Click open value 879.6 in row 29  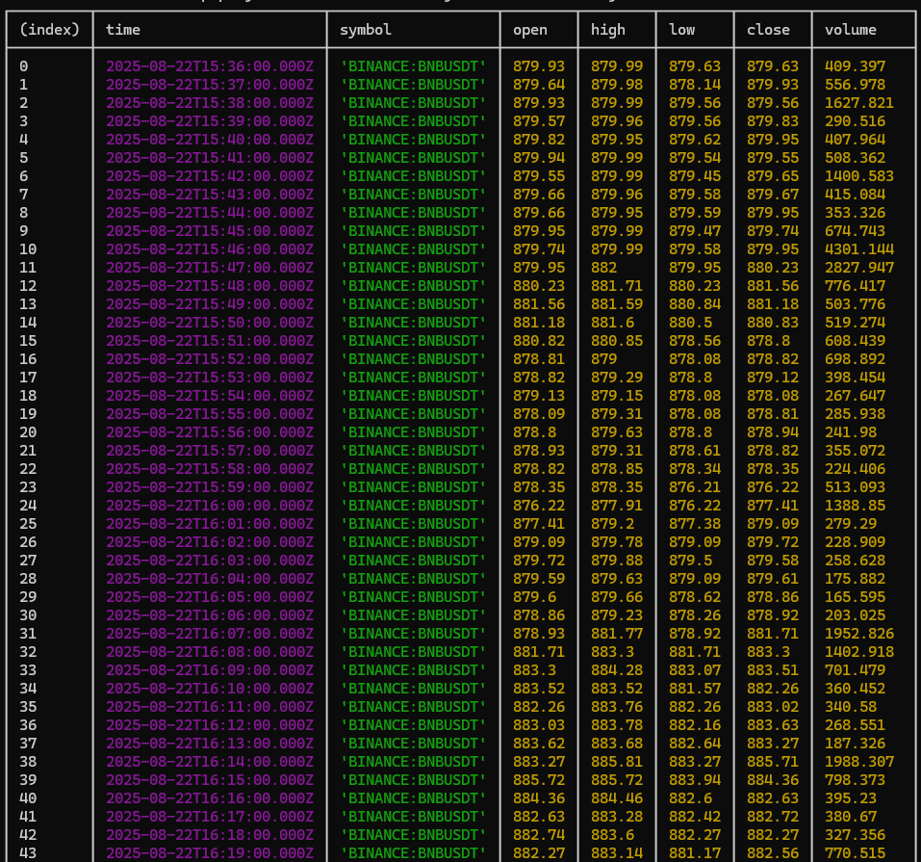coord(534,597)
